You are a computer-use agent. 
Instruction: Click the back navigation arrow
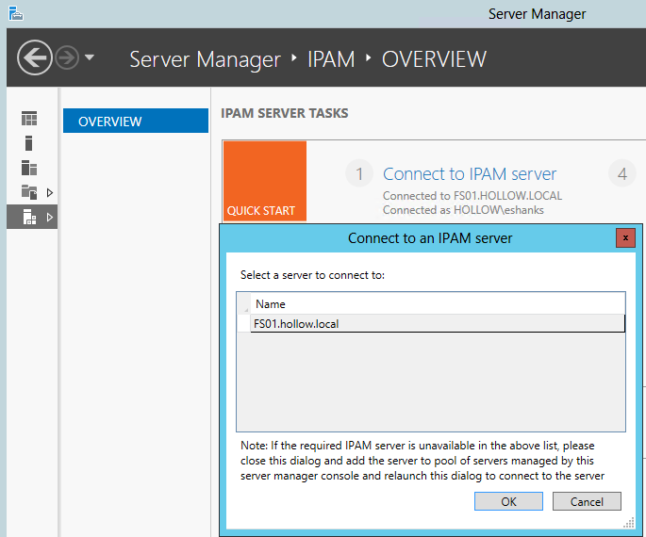click(x=35, y=58)
